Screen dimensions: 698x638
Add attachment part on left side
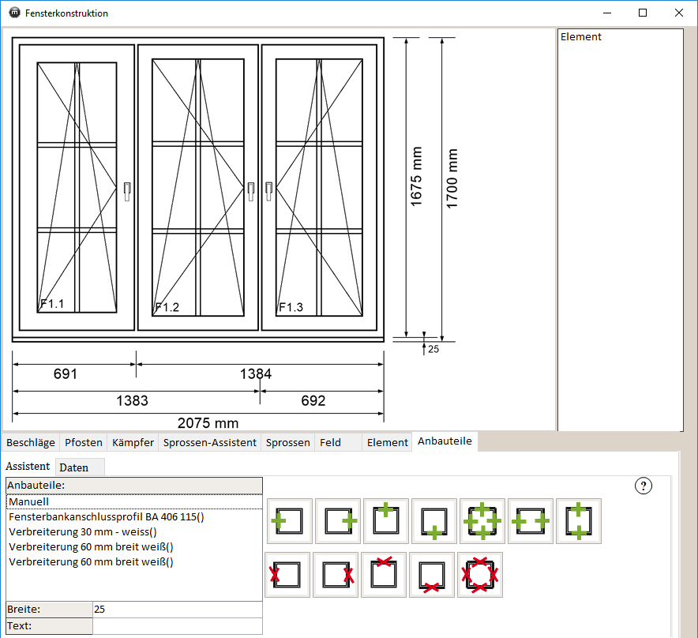pos(290,521)
